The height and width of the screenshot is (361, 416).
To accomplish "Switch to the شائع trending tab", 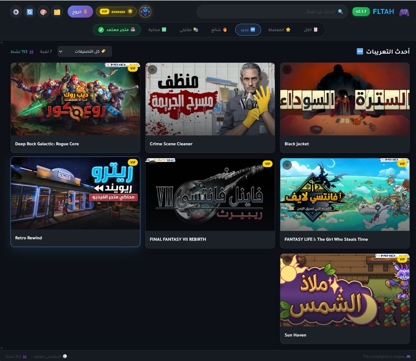I will click(219, 30).
